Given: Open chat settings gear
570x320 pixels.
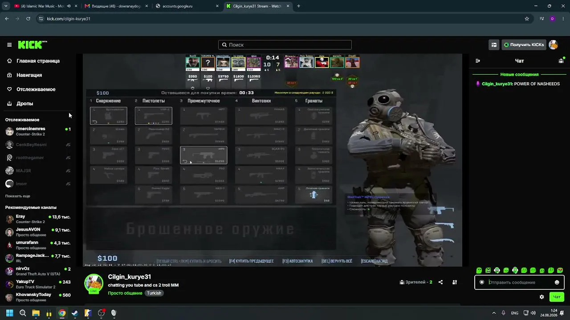Looking at the screenshot, I should (x=541, y=297).
